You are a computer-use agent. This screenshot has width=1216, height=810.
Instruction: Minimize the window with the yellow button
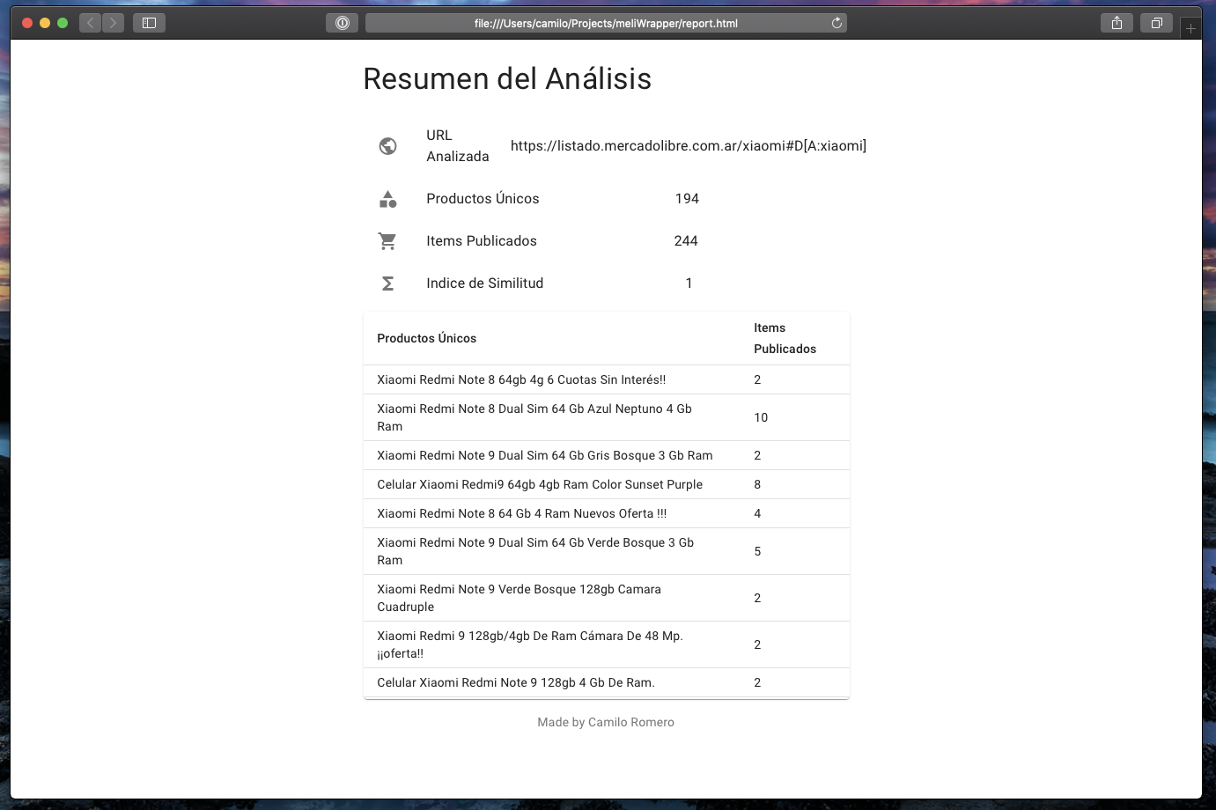coord(45,23)
